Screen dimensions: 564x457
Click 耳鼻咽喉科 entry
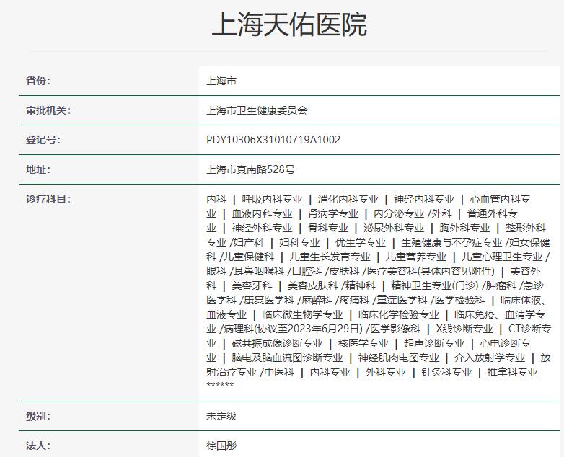click(x=259, y=271)
